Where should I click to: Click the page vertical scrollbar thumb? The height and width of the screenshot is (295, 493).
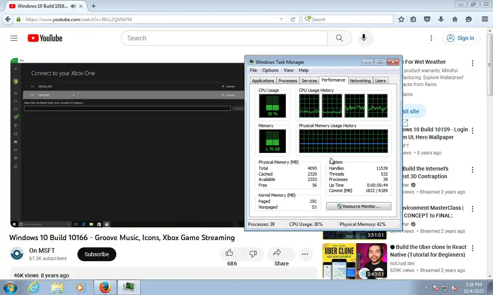(x=490, y=64)
